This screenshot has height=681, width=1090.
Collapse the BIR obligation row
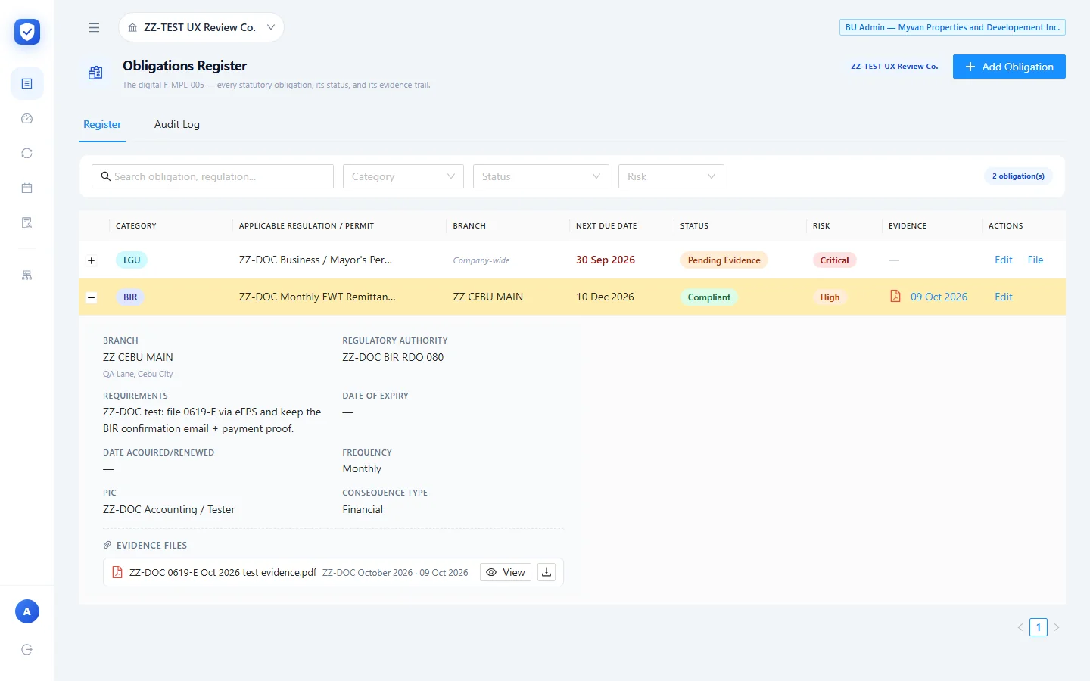click(92, 297)
